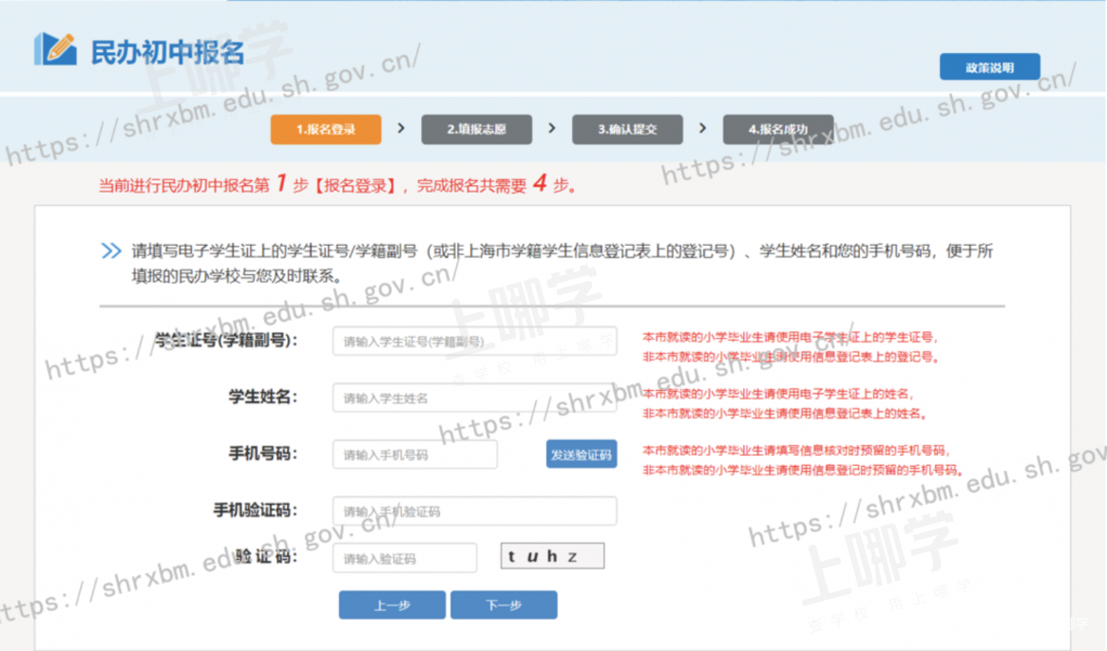Select step 2.填报志愿 tab
Image resolution: width=1107 pixels, height=651 pixels.
coord(476,129)
